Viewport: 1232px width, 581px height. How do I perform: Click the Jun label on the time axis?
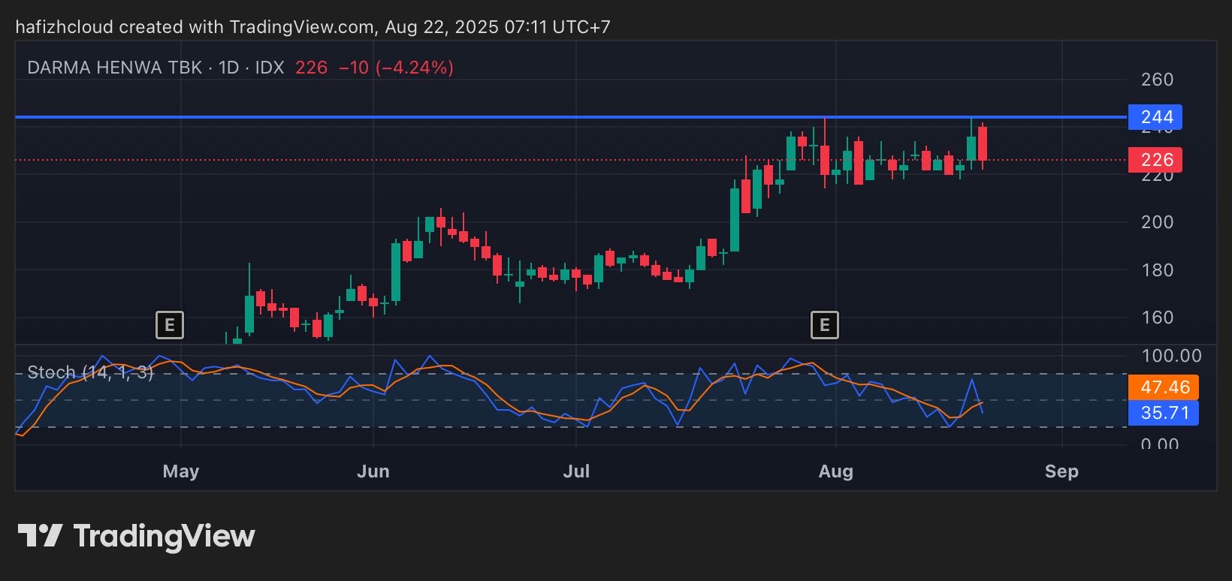pyautogui.click(x=373, y=471)
